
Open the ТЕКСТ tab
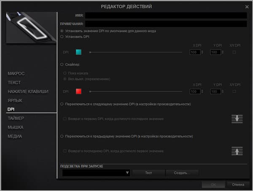coord(14,83)
